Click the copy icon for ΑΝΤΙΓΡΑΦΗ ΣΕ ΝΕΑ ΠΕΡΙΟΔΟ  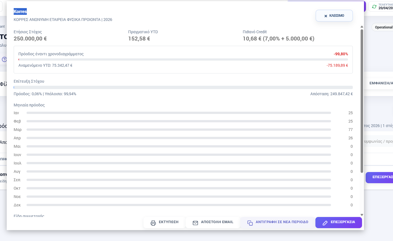coord(250,223)
